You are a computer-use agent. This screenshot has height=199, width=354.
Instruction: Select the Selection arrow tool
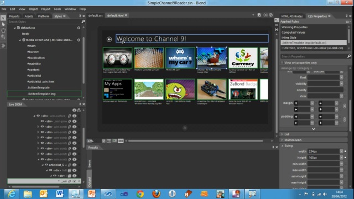3,18
